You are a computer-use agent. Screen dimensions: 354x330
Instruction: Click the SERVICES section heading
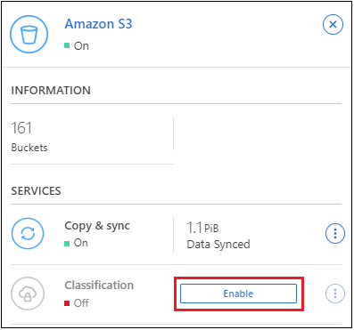pos(36,191)
